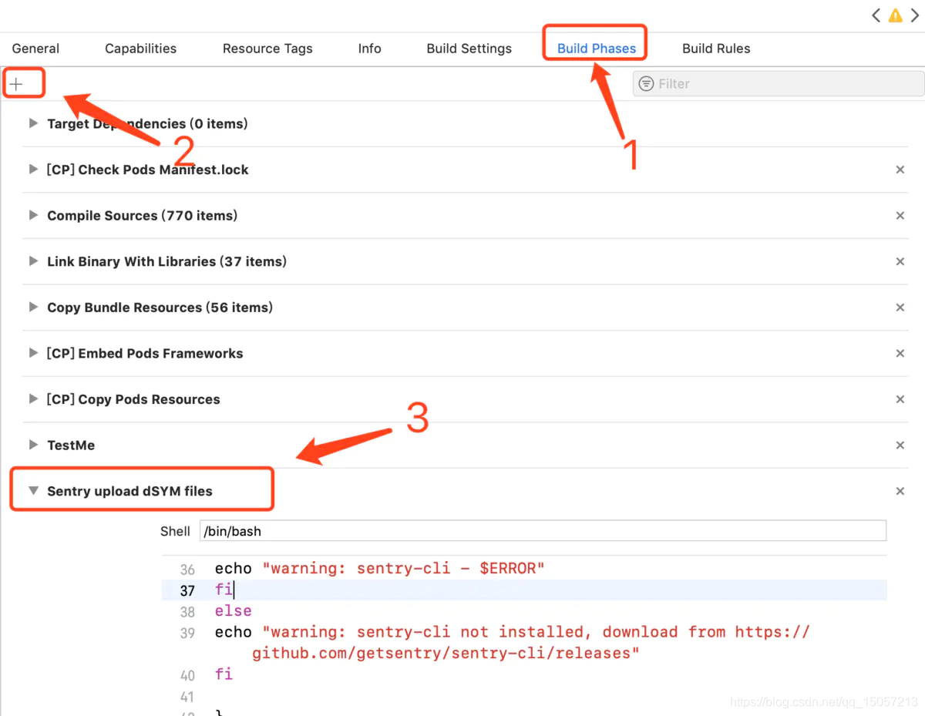Viewport: 925px width, 716px height.
Task: Open the Capabilities tab
Action: [140, 49]
